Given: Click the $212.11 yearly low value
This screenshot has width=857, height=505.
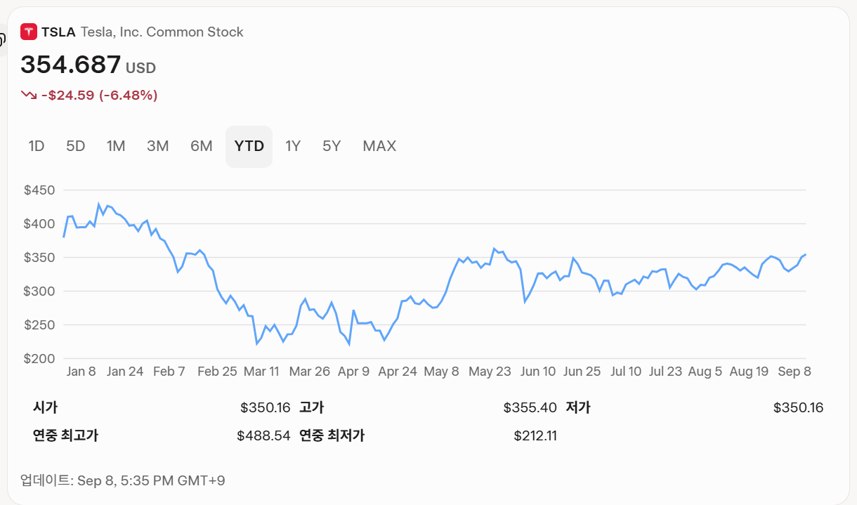Looking at the screenshot, I should pos(535,435).
